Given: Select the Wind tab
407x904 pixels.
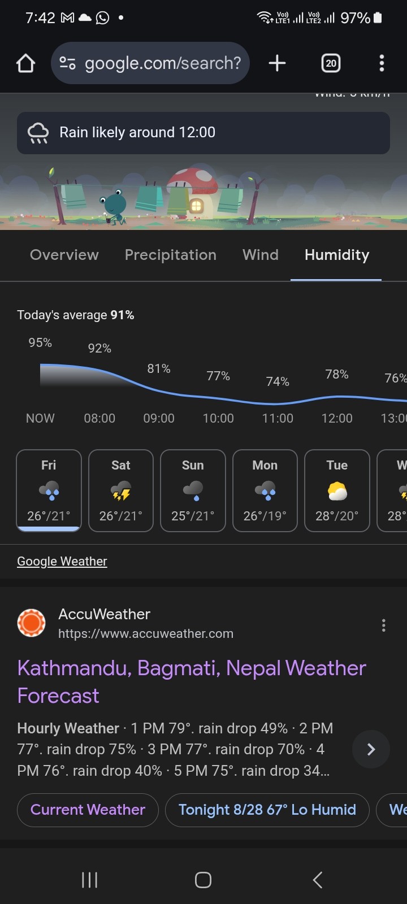Looking at the screenshot, I should pos(261,255).
